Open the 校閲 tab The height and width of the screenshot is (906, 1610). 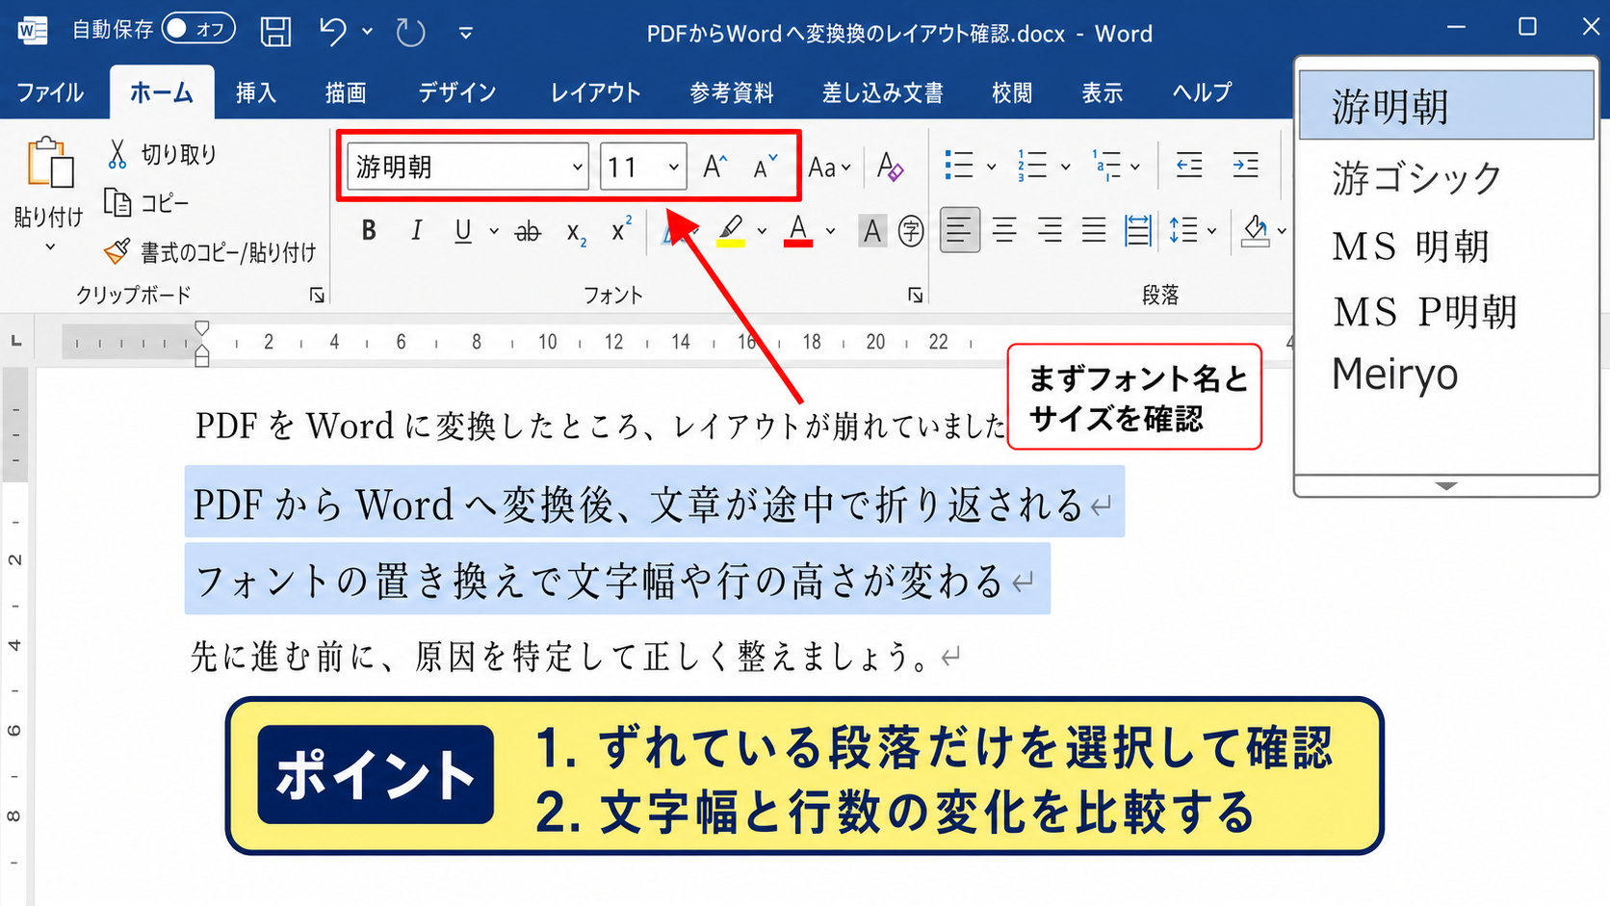(1012, 92)
